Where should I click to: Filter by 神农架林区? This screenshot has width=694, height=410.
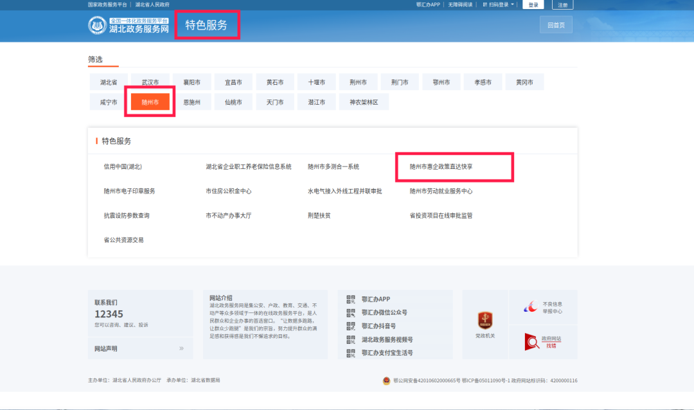click(364, 102)
